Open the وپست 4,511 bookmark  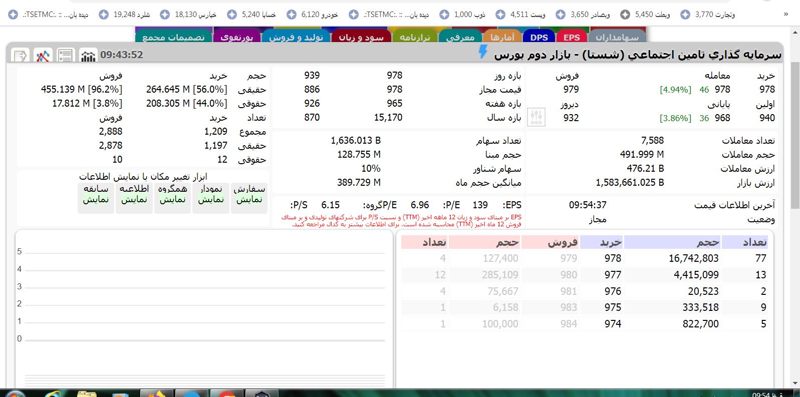(x=520, y=15)
